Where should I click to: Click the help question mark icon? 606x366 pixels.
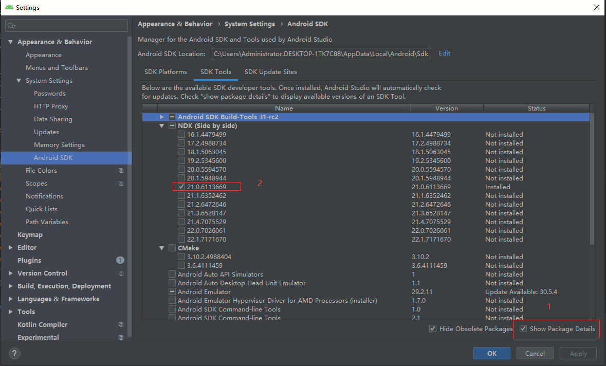point(14,353)
